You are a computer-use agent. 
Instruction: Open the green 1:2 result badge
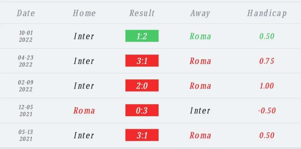pos(142,36)
